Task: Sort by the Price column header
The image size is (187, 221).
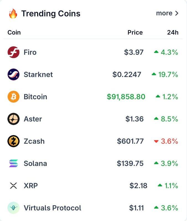Action: pyautogui.click(x=135, y=32)
